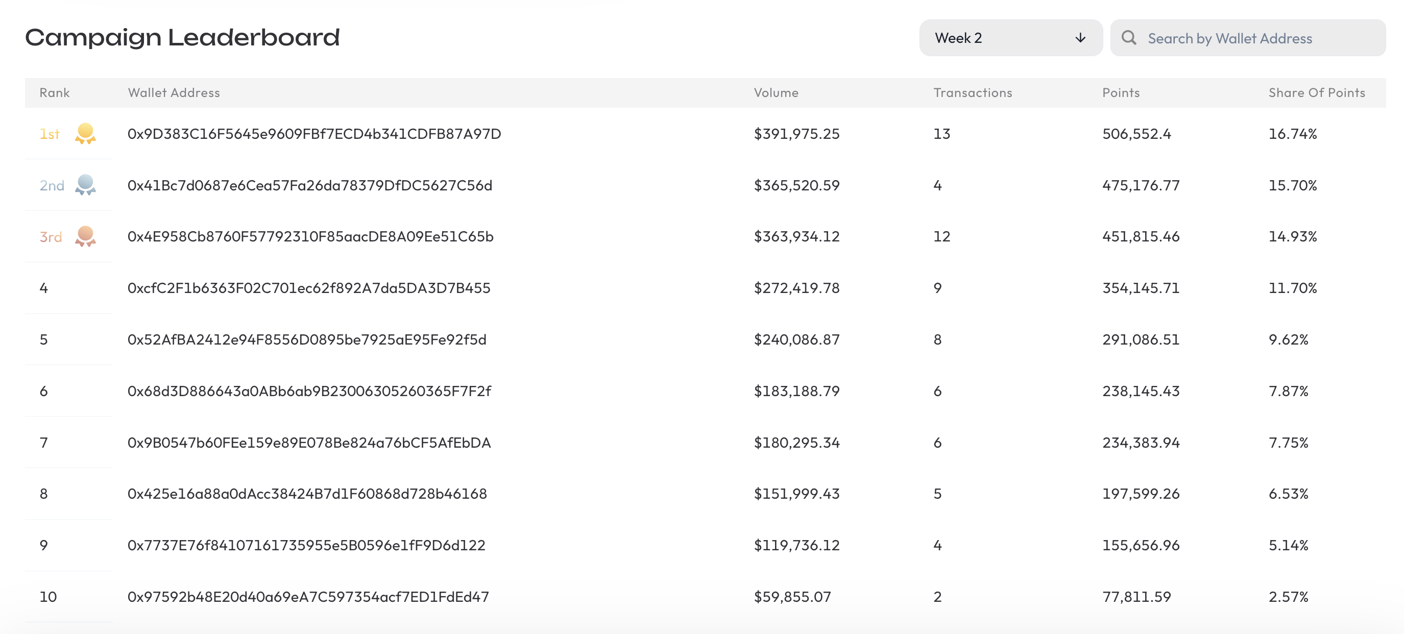Click the down arrow in Week 2 selector
1404x634 pixels.
(x=1080, y=38)
